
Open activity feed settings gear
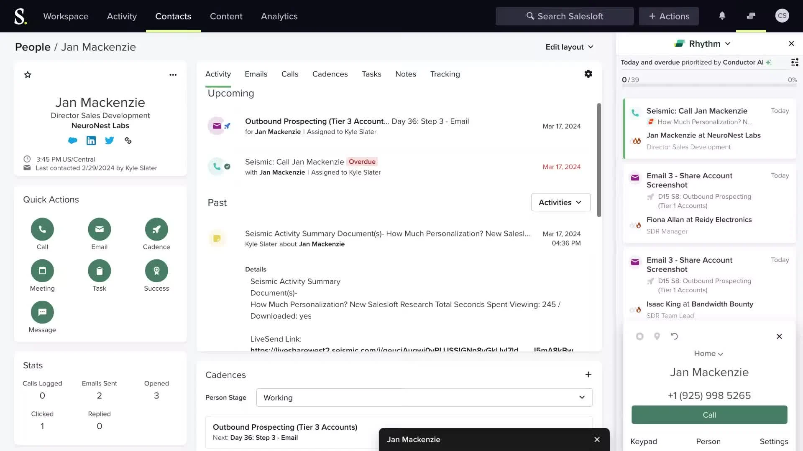tap(588, 74)
